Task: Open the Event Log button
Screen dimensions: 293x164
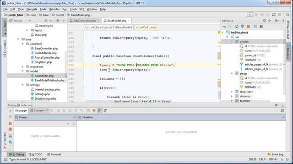Action: tap(276, 154)
